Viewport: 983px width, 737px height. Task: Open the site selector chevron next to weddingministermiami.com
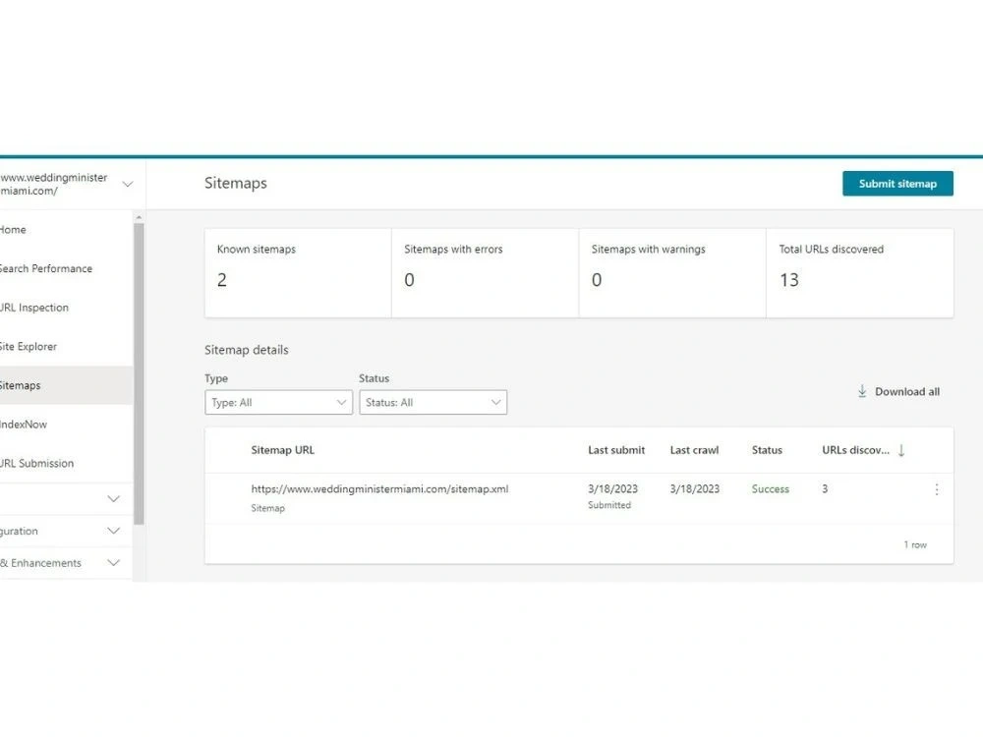[127, 185]
